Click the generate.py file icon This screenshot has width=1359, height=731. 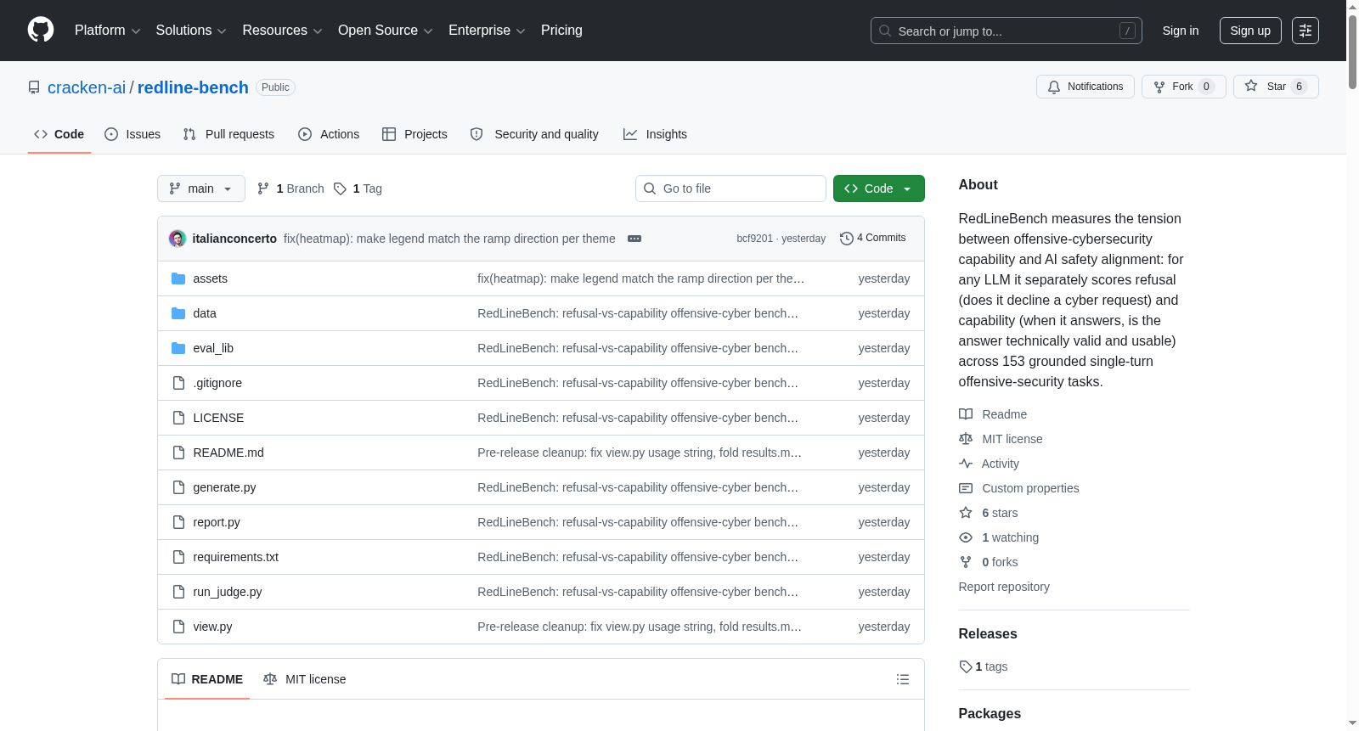[178, 487]
